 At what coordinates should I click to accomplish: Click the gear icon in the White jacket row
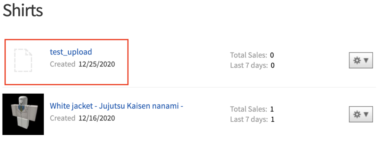point(357,114)
